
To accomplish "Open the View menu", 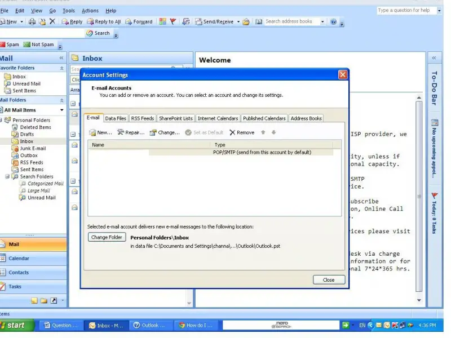I will point(37,11).
